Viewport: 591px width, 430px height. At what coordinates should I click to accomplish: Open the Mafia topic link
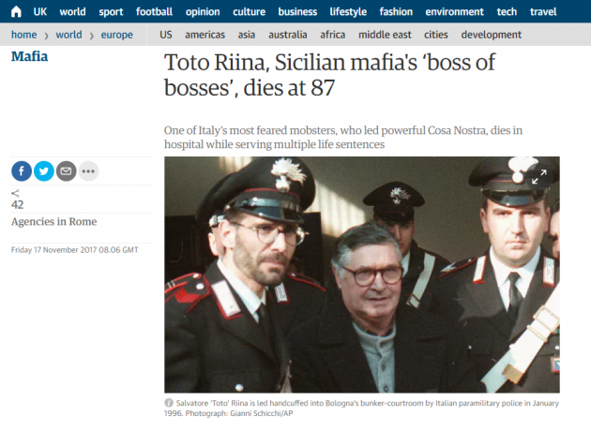pos(29,56)
